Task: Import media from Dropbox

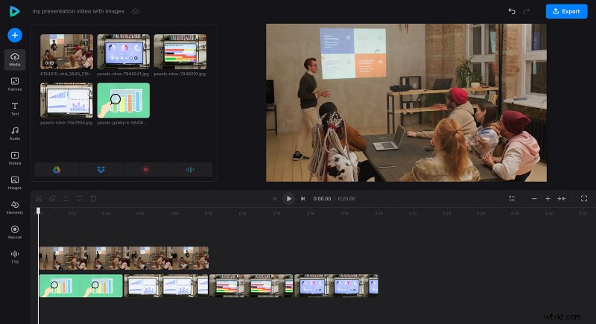Action: pos(101,170)
